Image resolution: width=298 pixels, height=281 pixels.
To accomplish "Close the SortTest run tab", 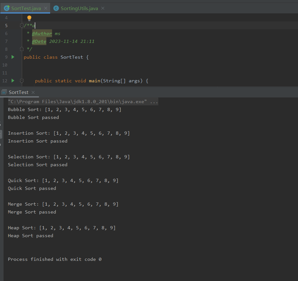I will point(33,92).
